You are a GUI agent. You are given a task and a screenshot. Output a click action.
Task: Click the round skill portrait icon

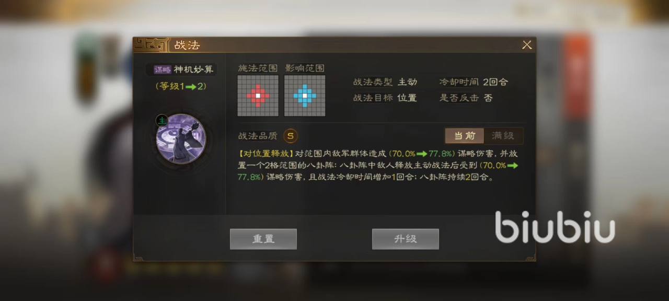[x=181, y=139]
